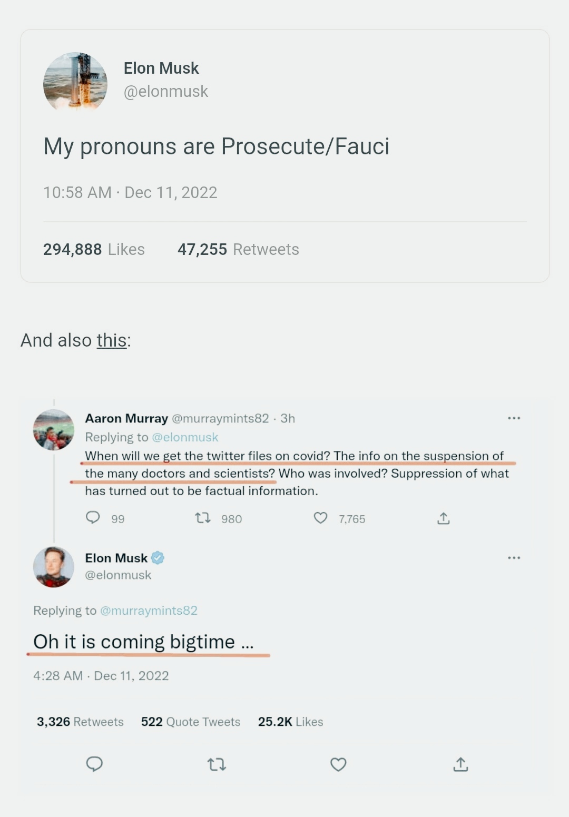The width and height of the screenshot is (569, 817).
Task: Open more options on Aaron Murray's tweet
Action: click(x=514, y=418)
